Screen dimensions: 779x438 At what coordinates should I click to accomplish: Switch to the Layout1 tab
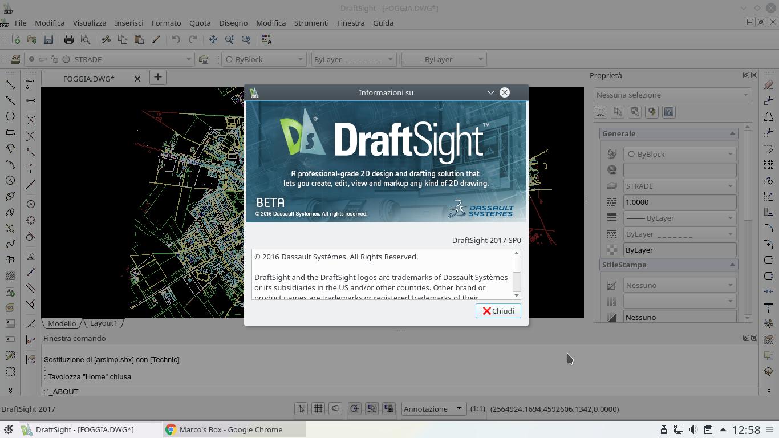103,323
